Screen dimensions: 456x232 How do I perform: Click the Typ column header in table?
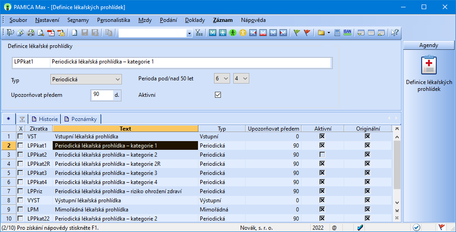222,128
